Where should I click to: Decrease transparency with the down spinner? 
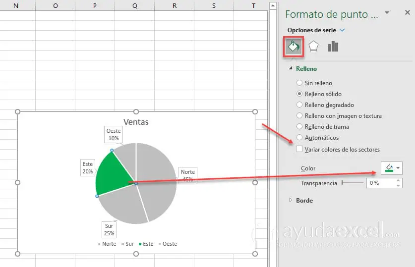click(x=398, y=185)
